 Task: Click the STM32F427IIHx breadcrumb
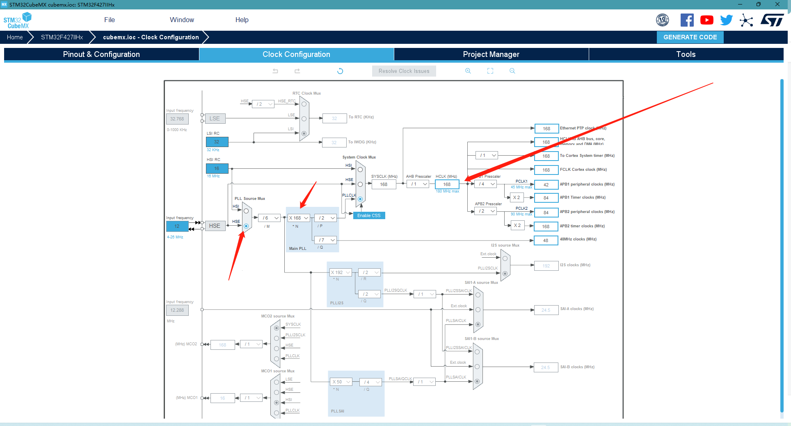pyautogui.click(x=62, y=37)
